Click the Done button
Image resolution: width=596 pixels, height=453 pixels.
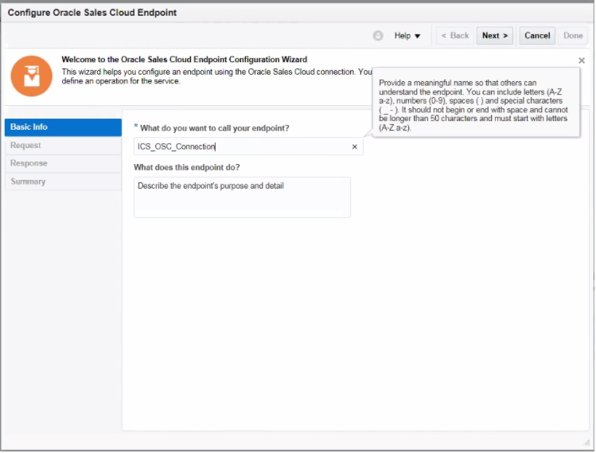tap(573, 36)
